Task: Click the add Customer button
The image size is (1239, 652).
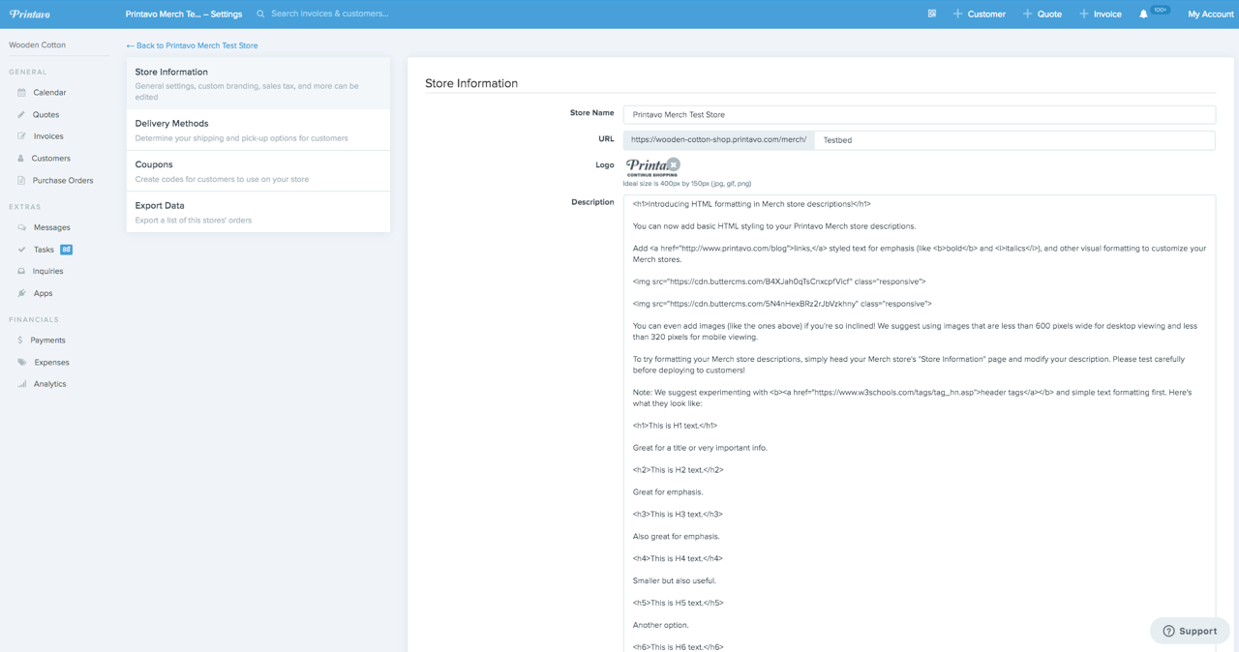Action: coord(979,15)
